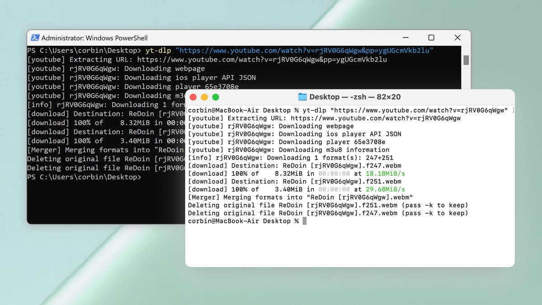Viewport: 542px width, 305px height.
Task: Maximize the Windows PowerShell window
Action: coord(431,38)
